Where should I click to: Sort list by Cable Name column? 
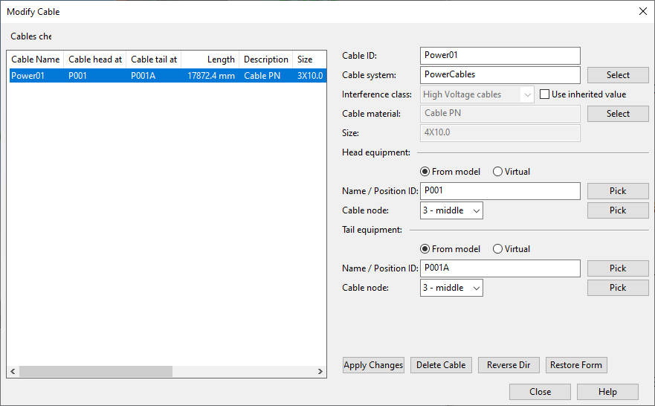click(x=35, y=59)
